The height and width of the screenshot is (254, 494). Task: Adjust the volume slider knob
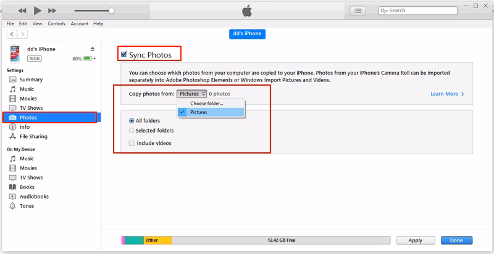[111, 10]
